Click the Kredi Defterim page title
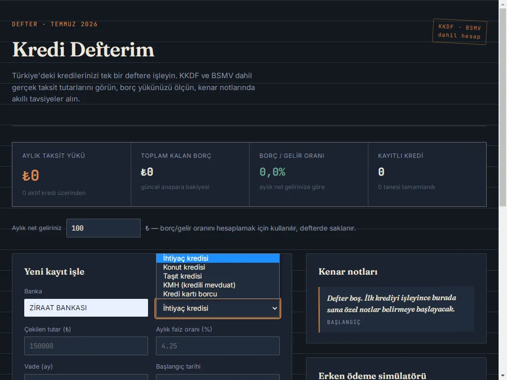 pos(83,50)
